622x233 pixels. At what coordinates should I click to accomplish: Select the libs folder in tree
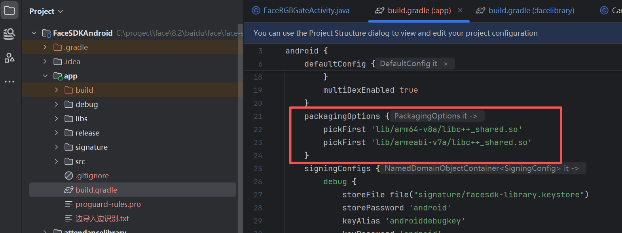click(81, 118)
